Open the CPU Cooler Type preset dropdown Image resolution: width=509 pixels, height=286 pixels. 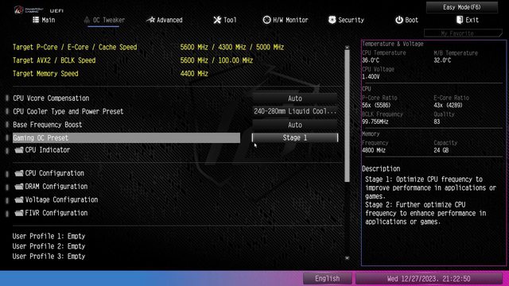295,111
